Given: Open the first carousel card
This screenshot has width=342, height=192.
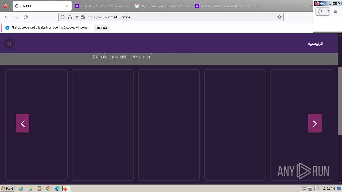Looking at the screenshot, I should (x=36, y=125).
